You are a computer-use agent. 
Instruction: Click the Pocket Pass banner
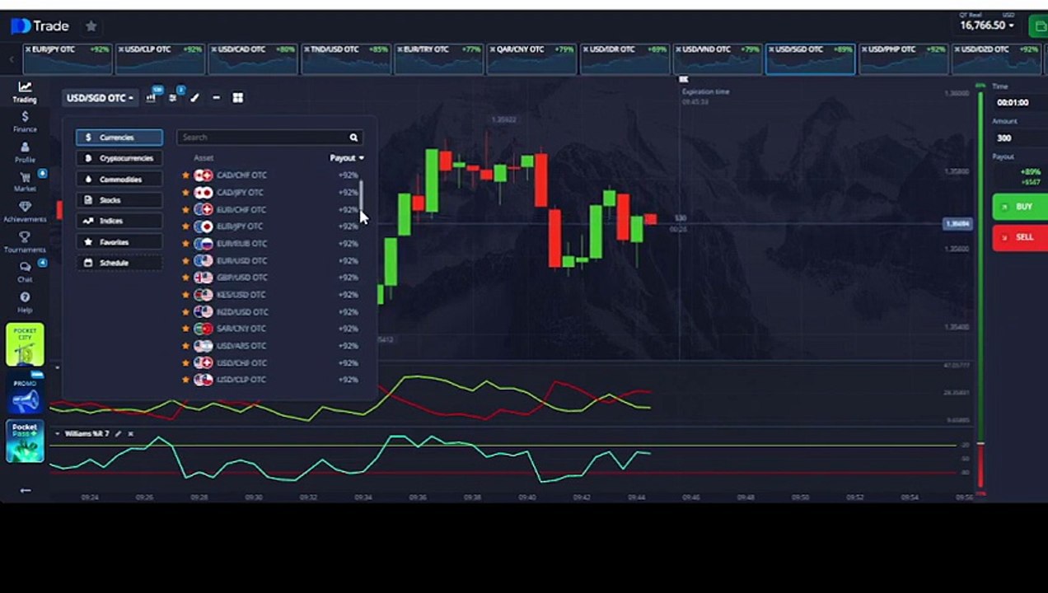point(25,441)
